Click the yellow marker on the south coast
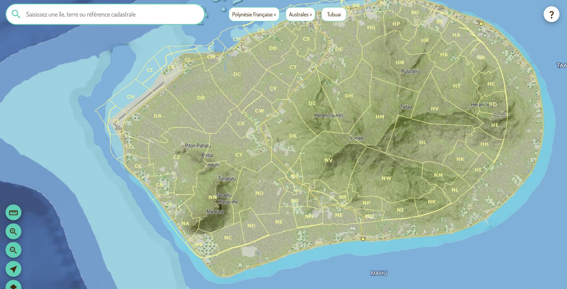This screenshot has width=567, height=289. point(363,239)
